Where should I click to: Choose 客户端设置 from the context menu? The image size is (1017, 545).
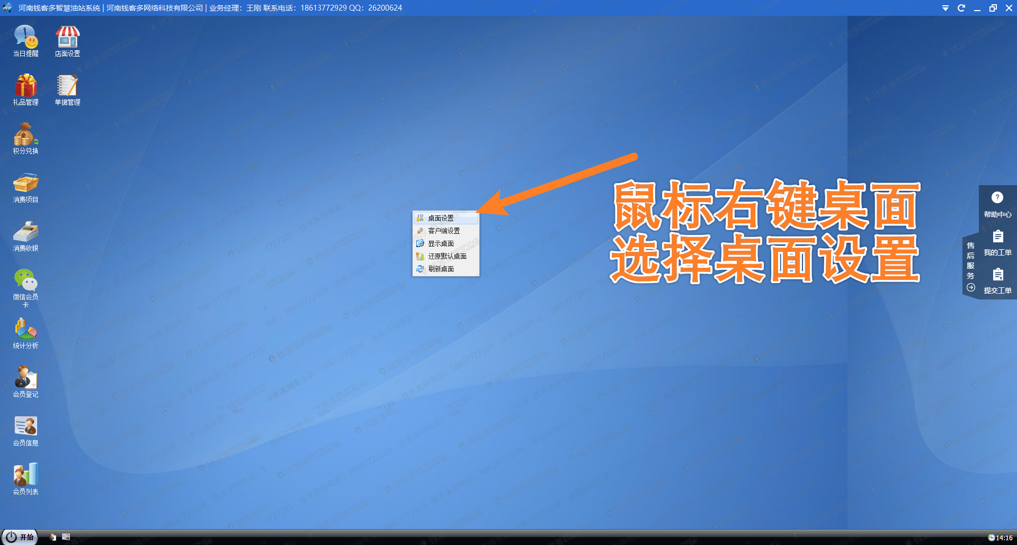coord(446,231)
